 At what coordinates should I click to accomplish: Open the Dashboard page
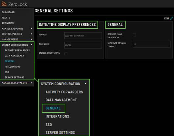tap(8, 12)
